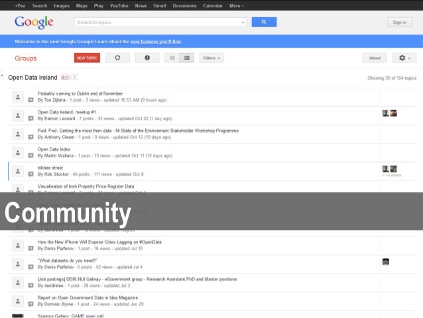Open YouTube in the top bar
Image resolution: width=423 pixels, height=318 pixels.
pyautogui.click(x=119, y=6)
